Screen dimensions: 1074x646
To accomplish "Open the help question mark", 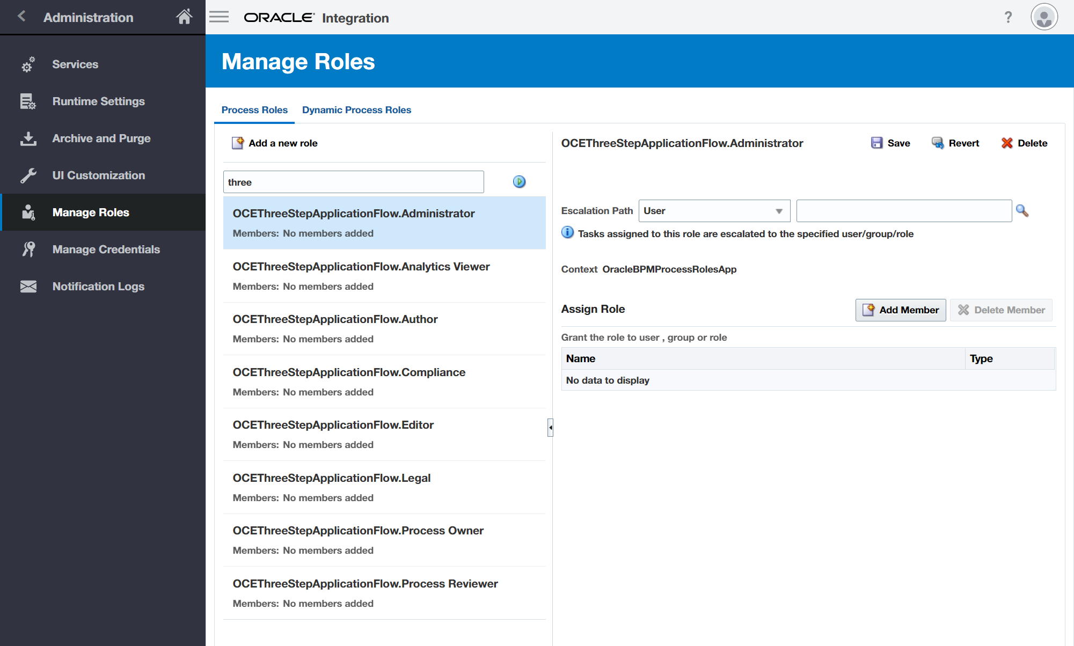I will tap(1008, 17).
